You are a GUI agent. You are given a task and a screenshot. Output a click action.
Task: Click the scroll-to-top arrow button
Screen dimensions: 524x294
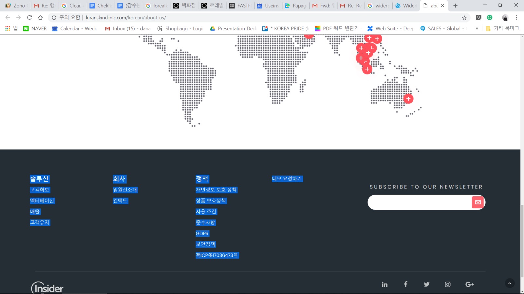(510, 283)
